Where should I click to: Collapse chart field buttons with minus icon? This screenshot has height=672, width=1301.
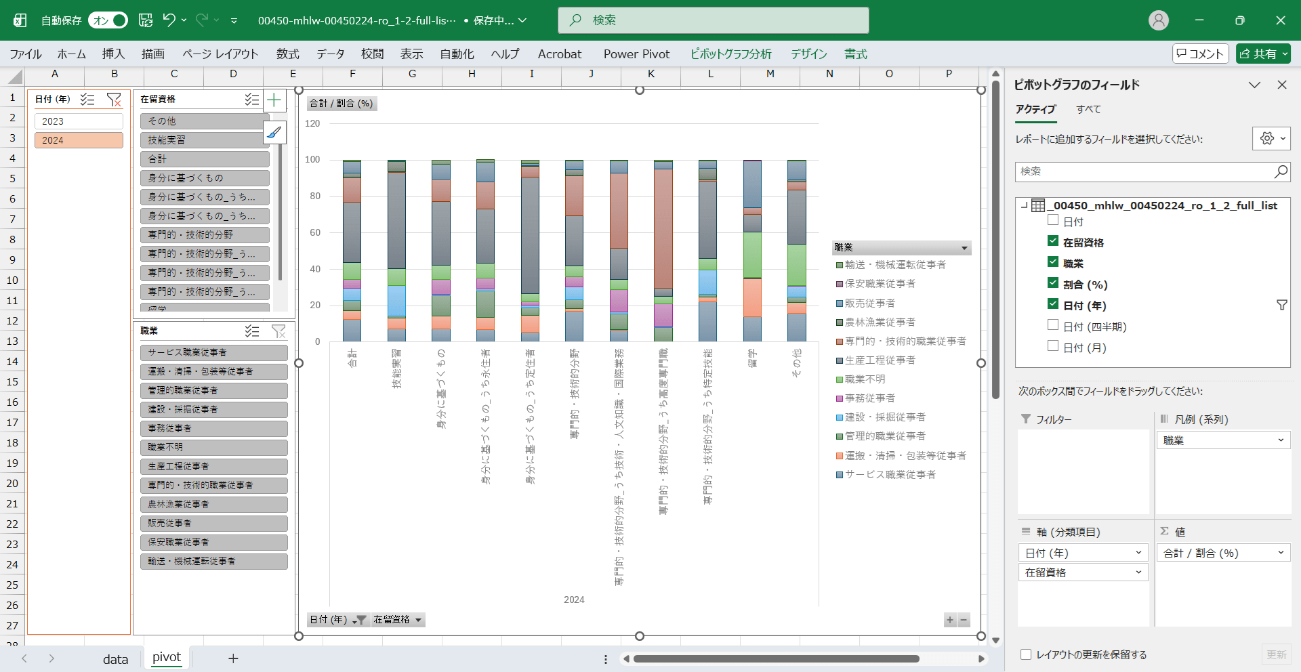(x=964, y=620)
